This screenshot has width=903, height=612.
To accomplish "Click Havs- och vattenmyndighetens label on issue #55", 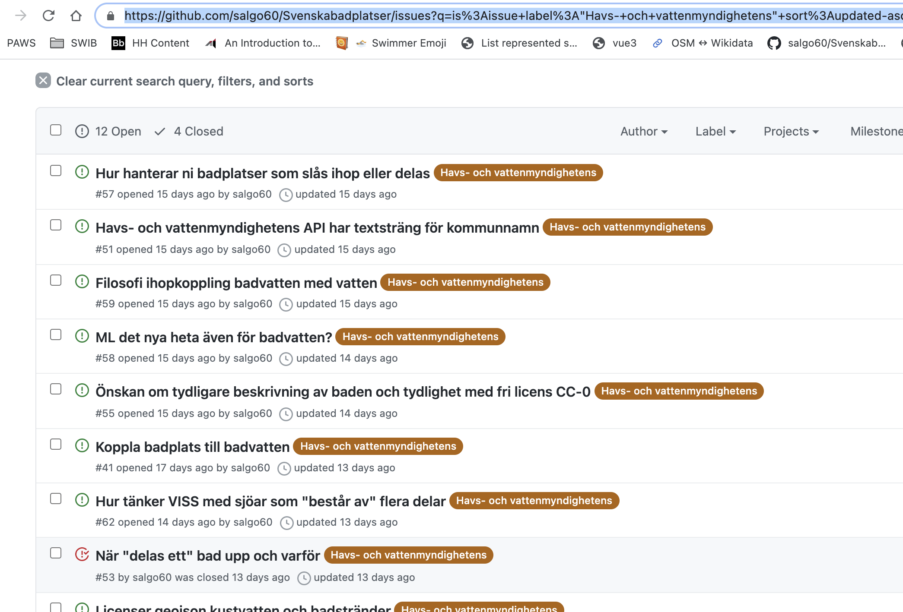I will coord(679,391).
